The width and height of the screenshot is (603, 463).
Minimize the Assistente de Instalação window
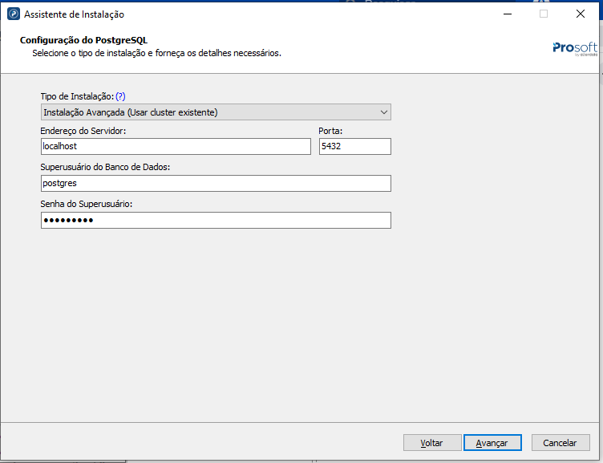click(507, 14)
